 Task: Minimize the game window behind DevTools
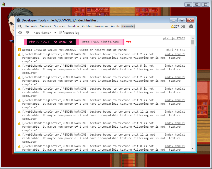click(188, 5)
